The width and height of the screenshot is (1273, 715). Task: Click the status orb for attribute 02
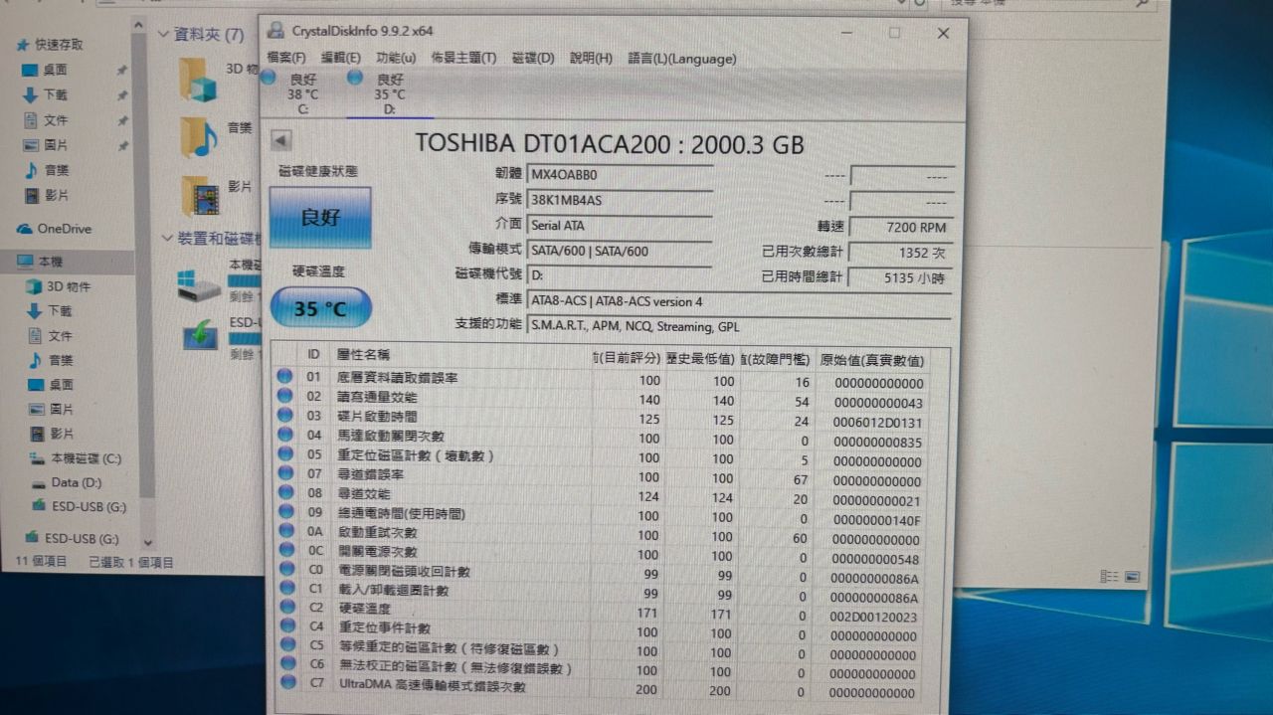[285, 396]
